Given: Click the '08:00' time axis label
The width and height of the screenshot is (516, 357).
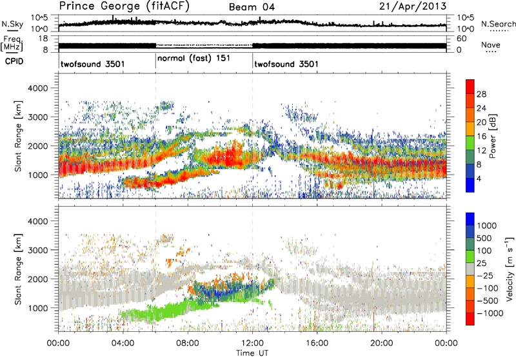Looking at the screenshot, I should (x=188, y=343).
